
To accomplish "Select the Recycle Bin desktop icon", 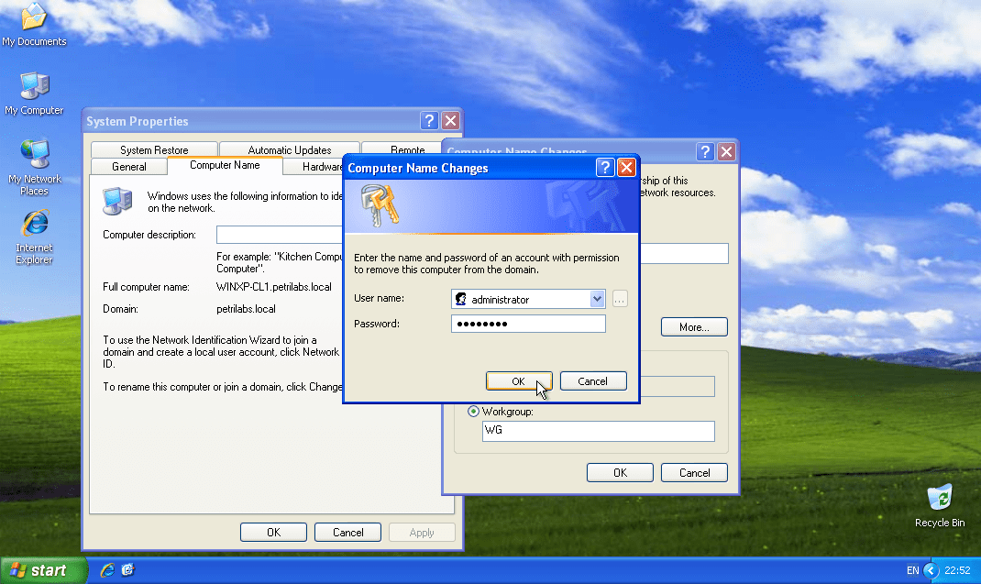I will tap(940, 506).
